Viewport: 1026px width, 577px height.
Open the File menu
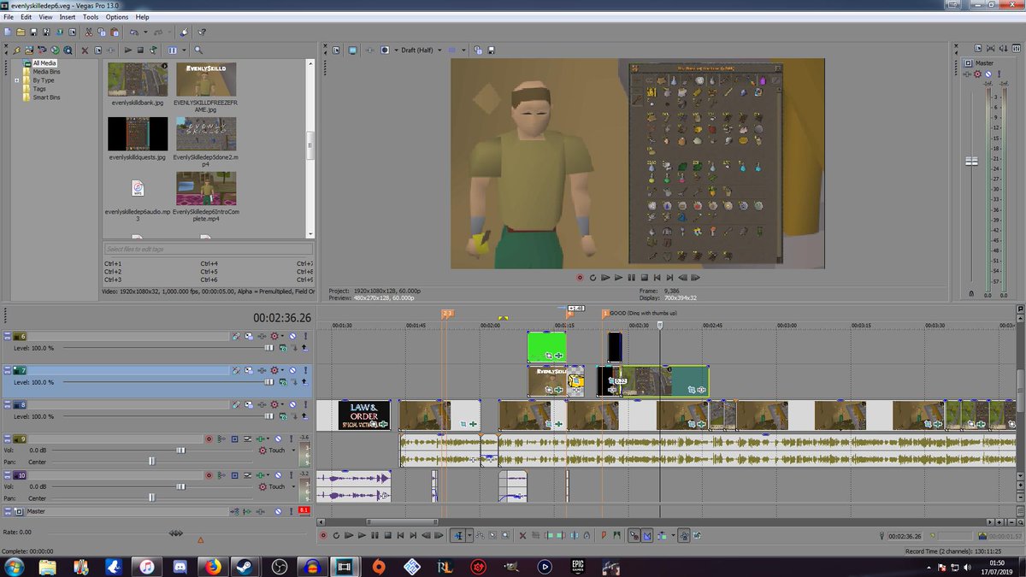coord(9,16)
